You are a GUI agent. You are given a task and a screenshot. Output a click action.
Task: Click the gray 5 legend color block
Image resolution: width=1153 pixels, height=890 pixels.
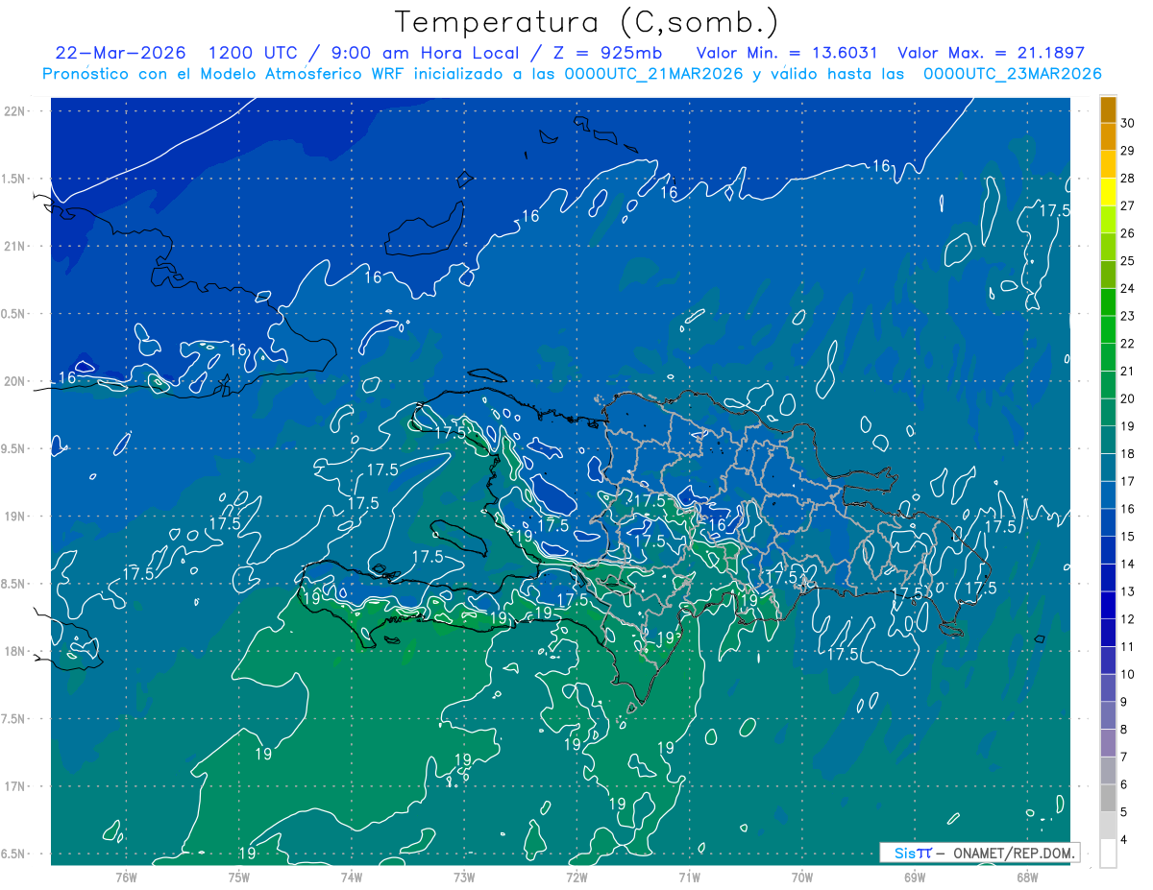click(x=1108, y=798)
